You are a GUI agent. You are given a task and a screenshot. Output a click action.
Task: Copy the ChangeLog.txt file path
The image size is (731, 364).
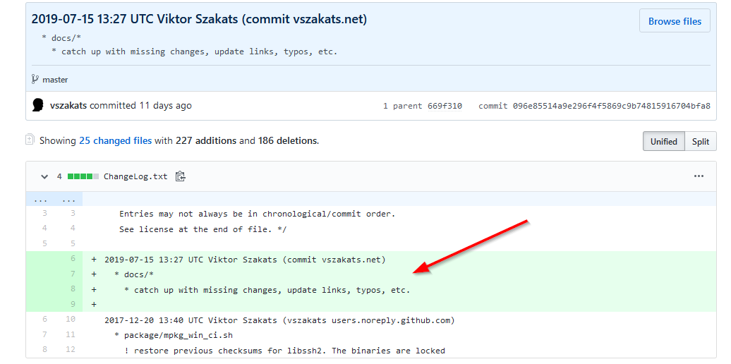point(180,176)
